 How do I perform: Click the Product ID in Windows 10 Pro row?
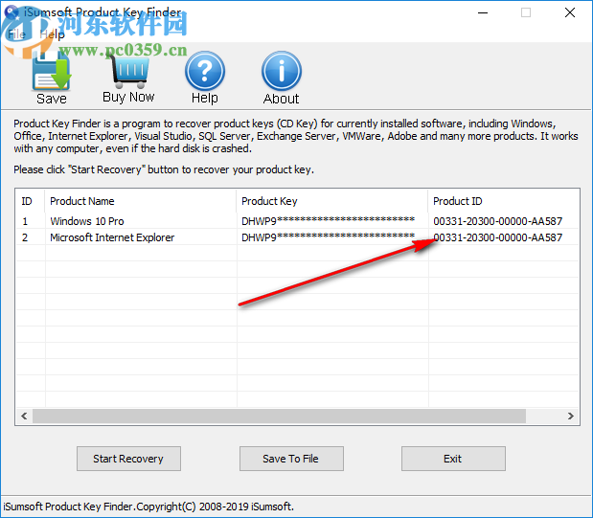pos(498,221)
